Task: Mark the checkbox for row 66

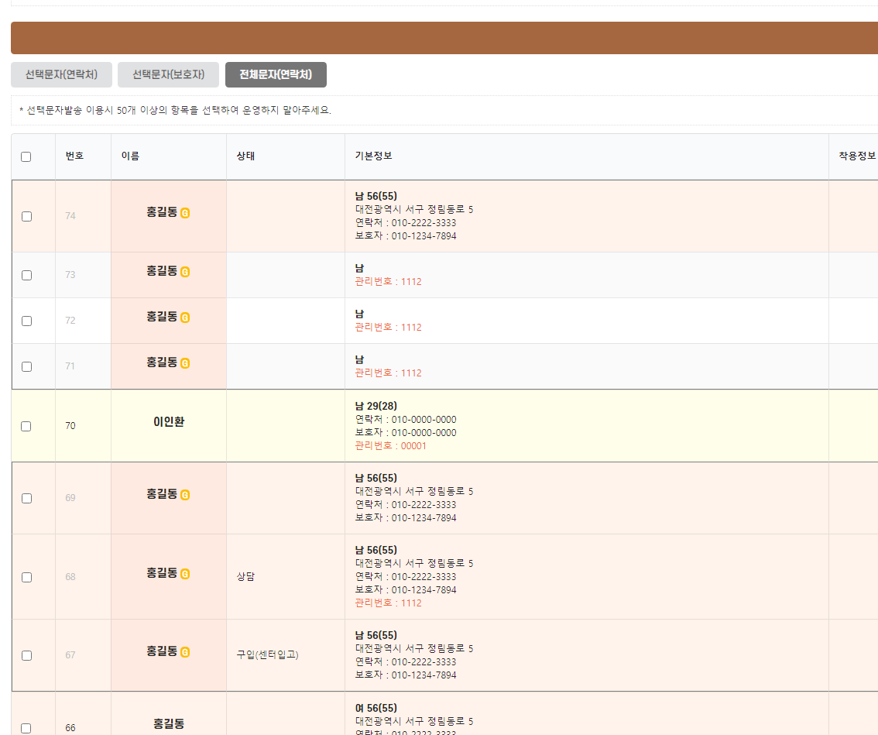Action: (x=26, y=728)
